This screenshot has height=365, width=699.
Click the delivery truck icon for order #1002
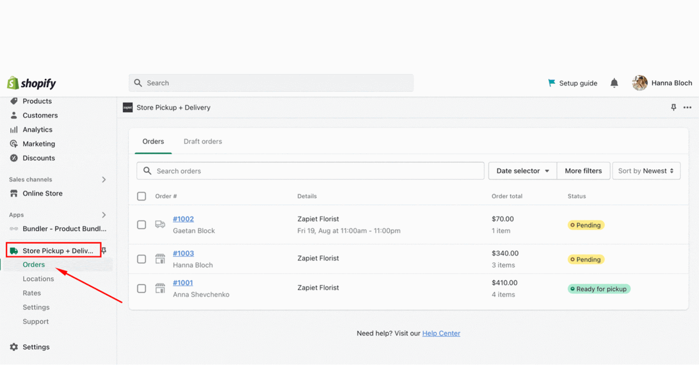click(160, 224)
